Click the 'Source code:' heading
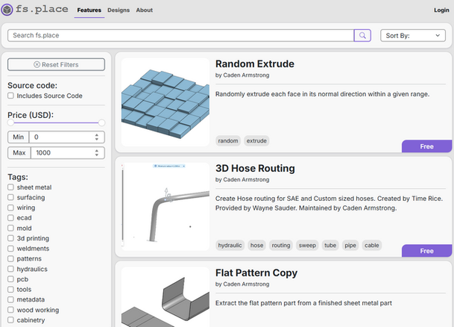This screenshot has height=327, width=454. (x=33, y=86)
